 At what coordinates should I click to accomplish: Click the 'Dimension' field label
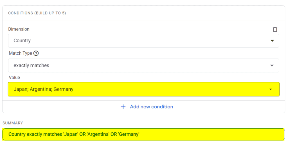coord(19,29)
